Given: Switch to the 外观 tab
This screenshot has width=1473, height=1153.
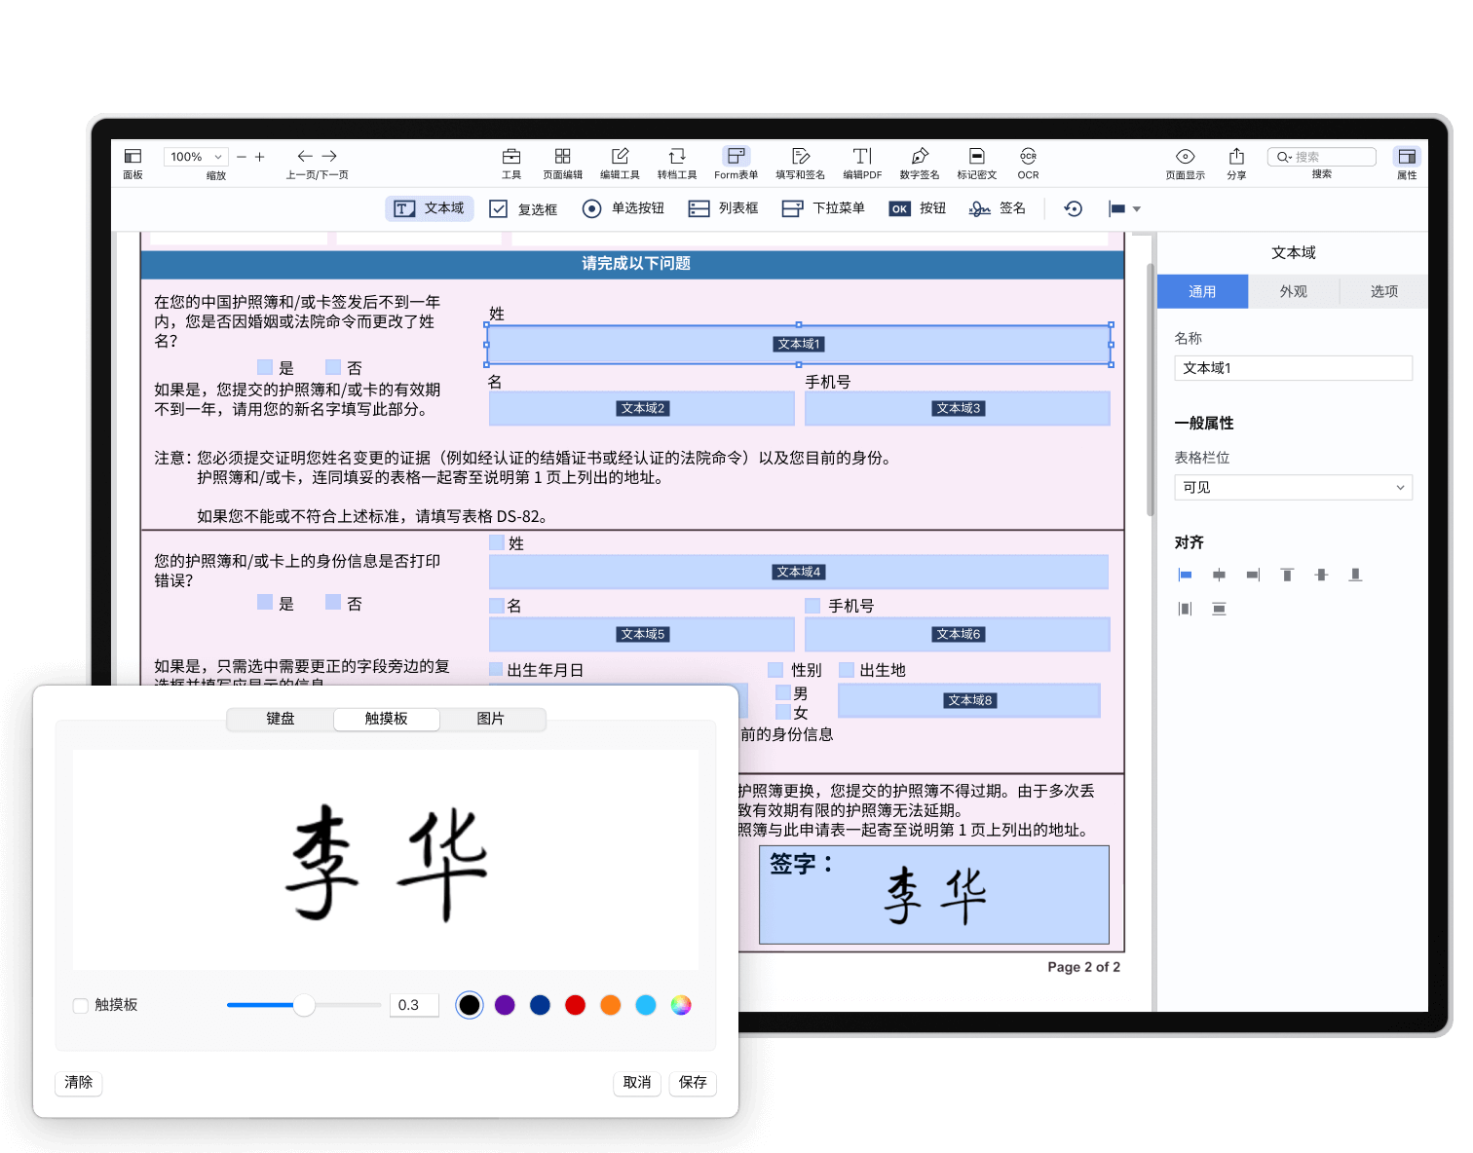Looking at the screenshot, I should coord(1293,291).
